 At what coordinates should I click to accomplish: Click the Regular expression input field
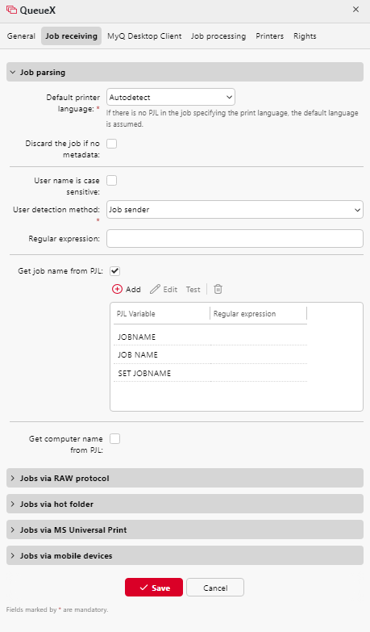[x=235, y=239]
